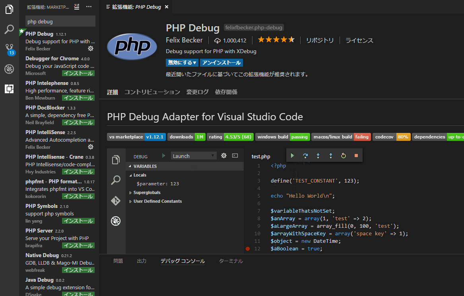Close the PHP Debug extension tab
The width and height of the screenshot is (464, 296).
pyautogui.click(x=167, y=7)
